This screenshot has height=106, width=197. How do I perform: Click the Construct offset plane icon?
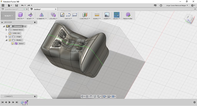pyautogui.click(x=85, y=15)
